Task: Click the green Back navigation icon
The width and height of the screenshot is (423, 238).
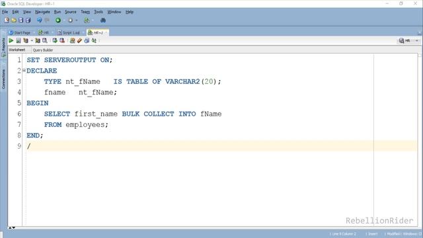Action: (x=58, y=20)
